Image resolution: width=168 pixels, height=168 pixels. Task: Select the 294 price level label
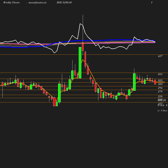click(x=160, y=88)
